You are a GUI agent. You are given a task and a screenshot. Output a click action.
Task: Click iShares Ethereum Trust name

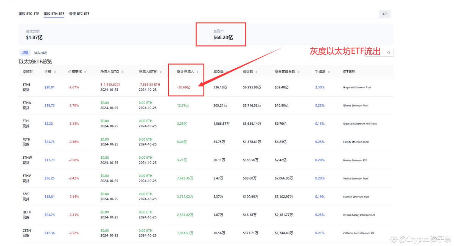pos(356,105)
